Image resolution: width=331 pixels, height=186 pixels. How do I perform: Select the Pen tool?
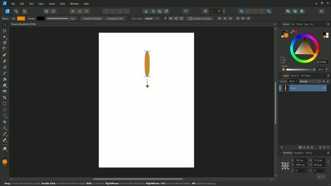click(x=5, y=55)
